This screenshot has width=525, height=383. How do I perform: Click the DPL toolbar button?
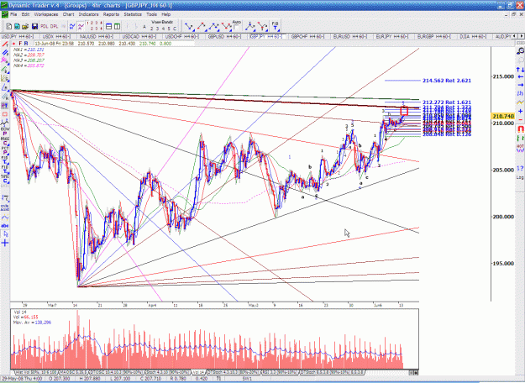(54, 26)
